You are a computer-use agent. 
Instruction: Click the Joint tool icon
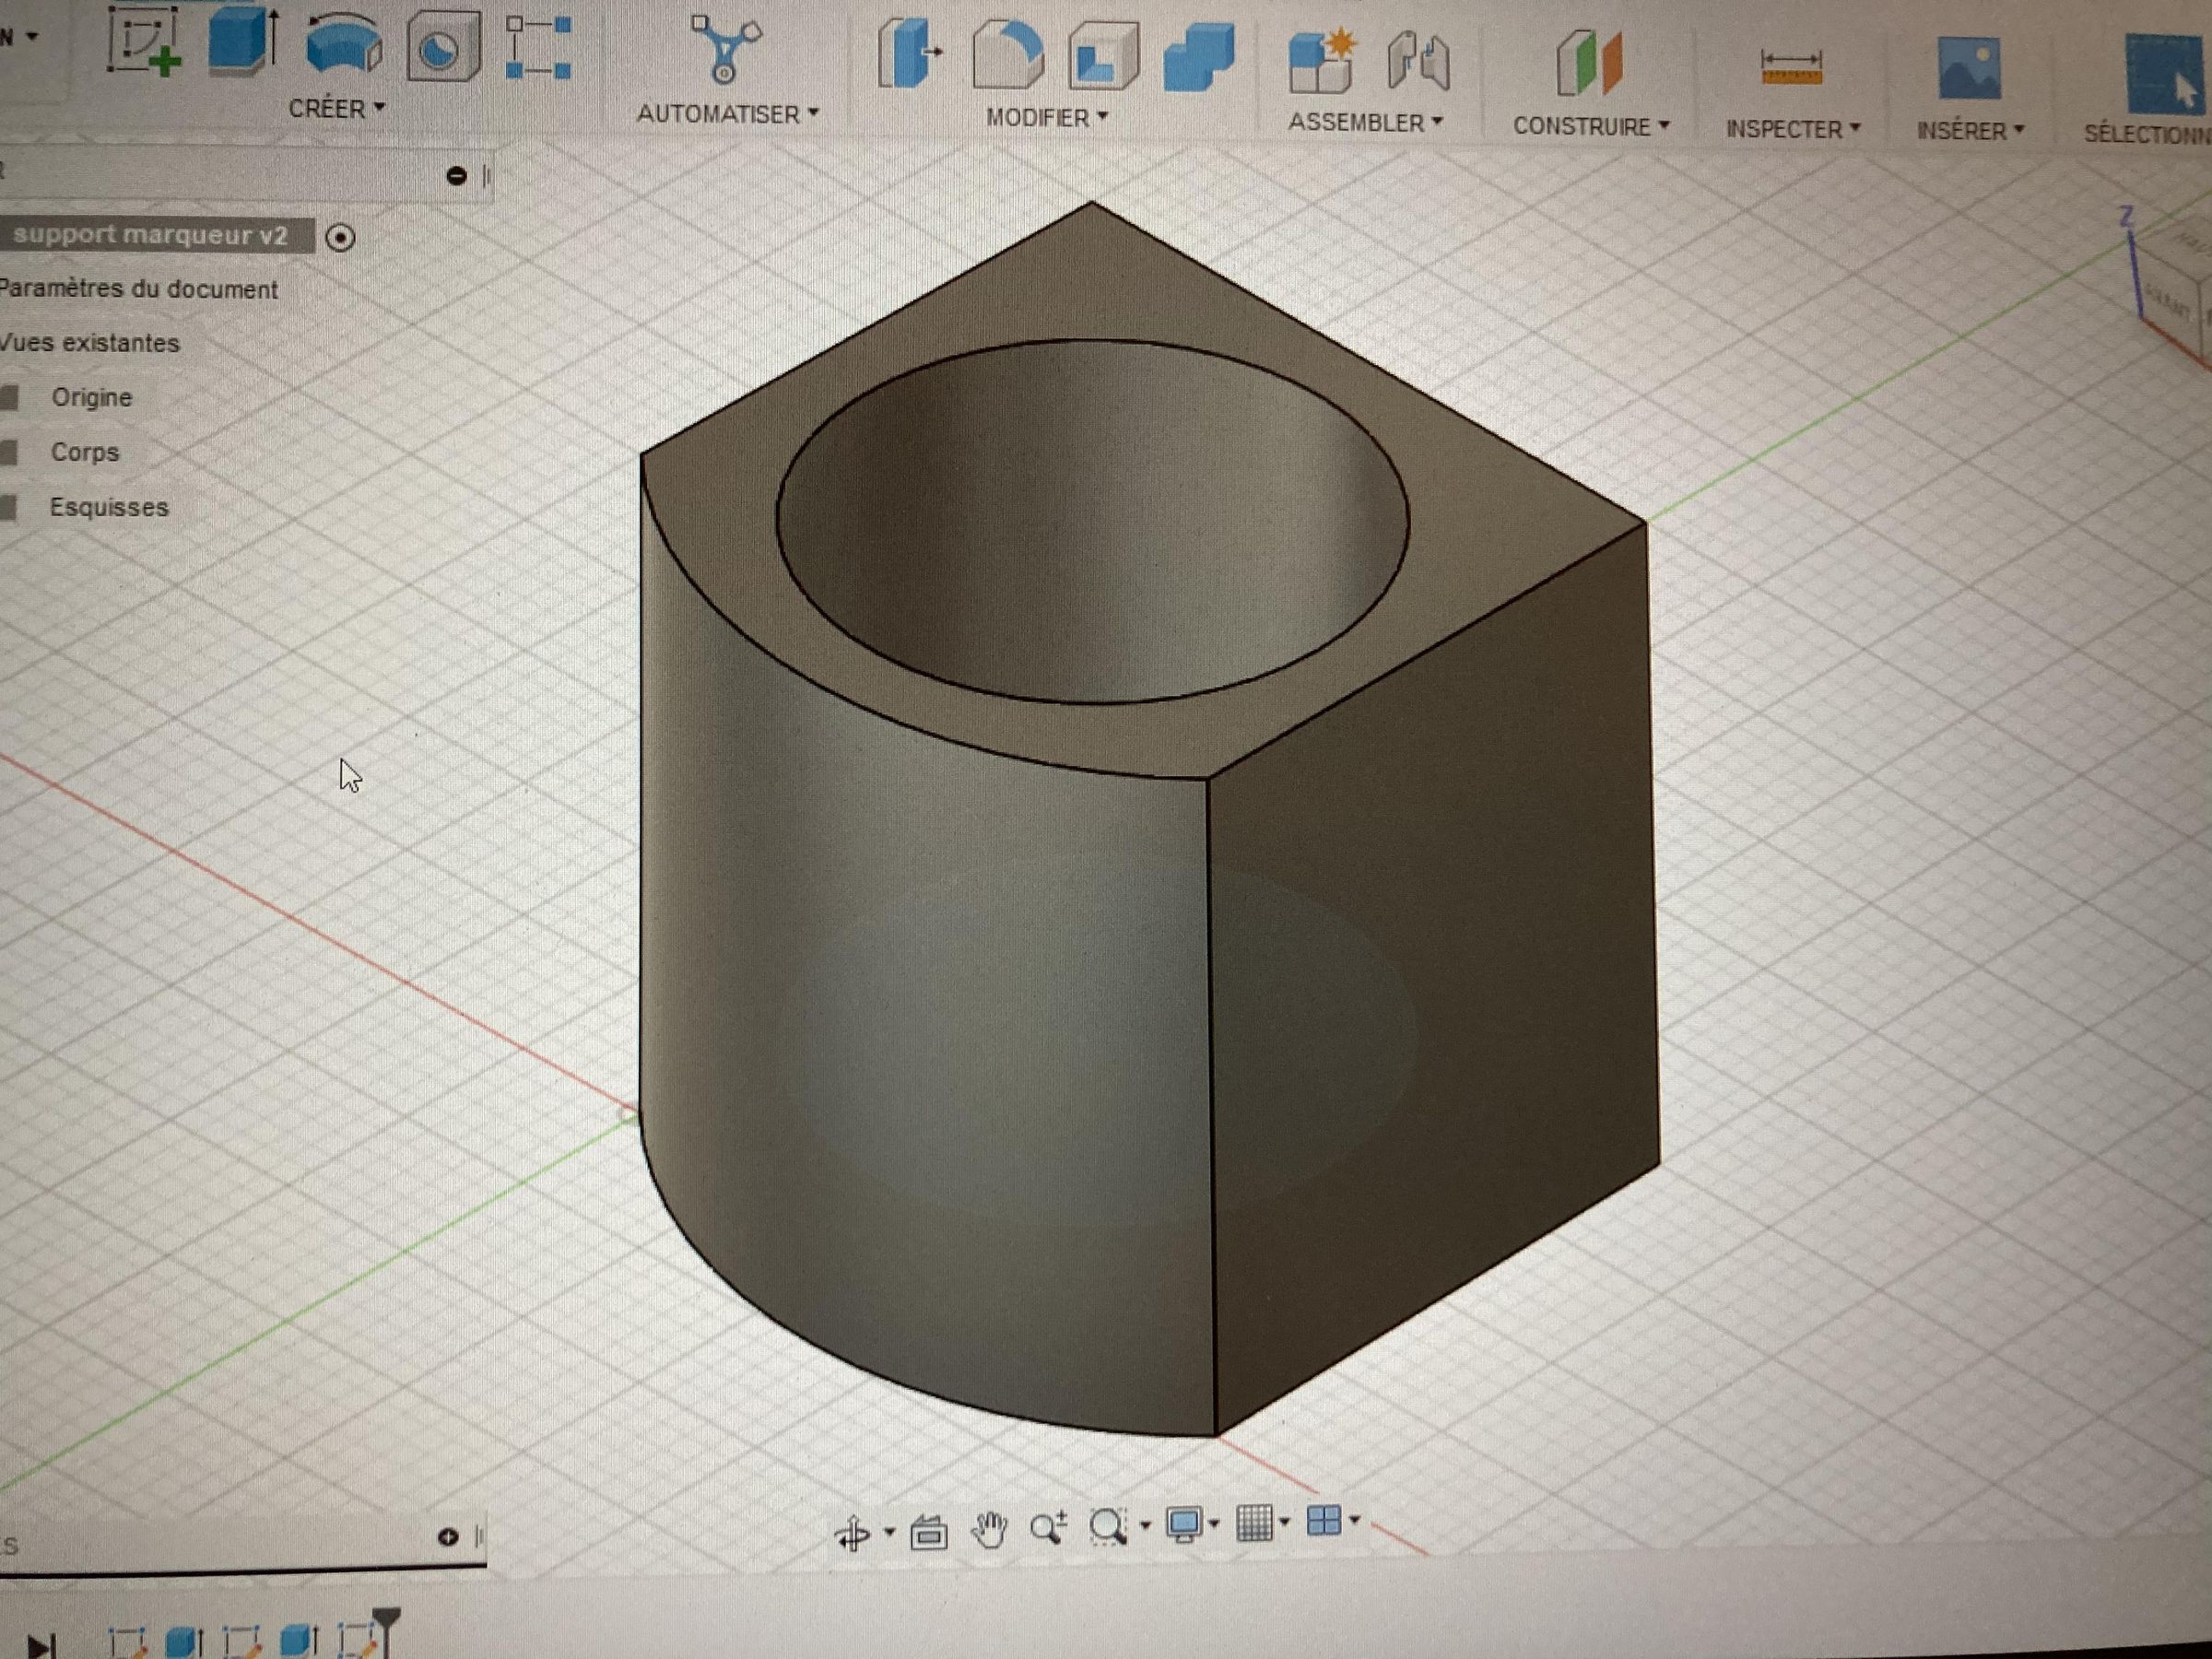point(1418,61)
